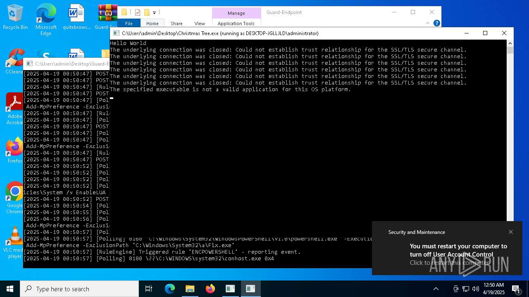The image size is (529, 297).
Task: Open the Adobe Acrobat desktop shortcut
Action: point(15,108)
